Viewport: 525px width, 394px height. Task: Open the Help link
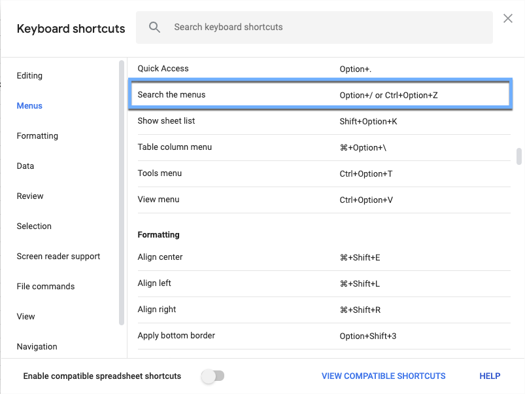point(490,376)
